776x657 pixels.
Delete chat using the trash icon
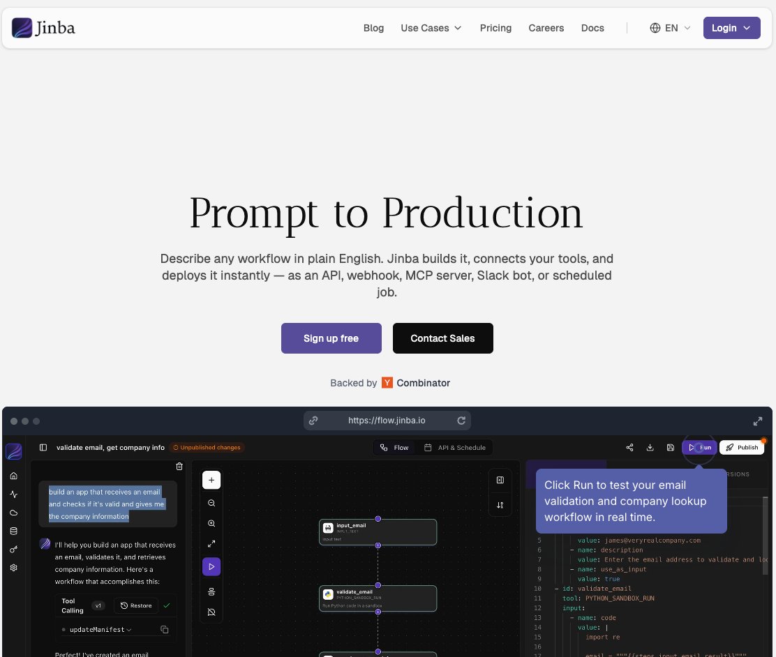[179, 466]
